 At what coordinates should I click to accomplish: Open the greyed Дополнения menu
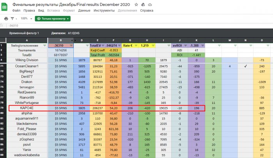coord(128,11)
